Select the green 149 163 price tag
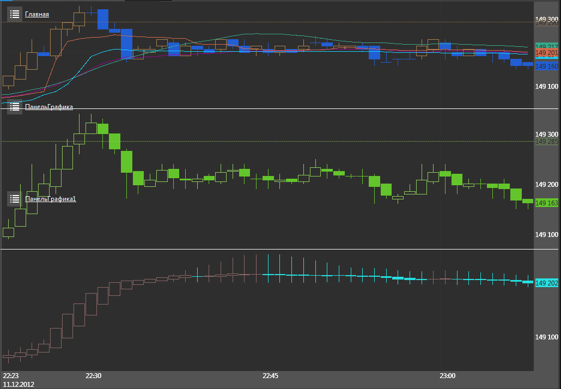This screenshot has height=389, width=561. coord(547,203)
